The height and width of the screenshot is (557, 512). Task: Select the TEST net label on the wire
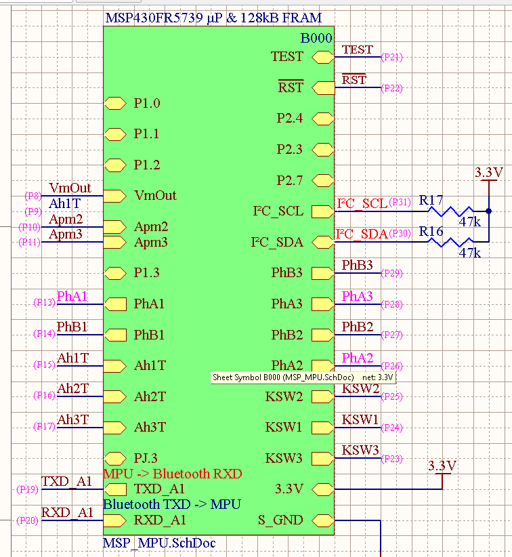pyautogui.click(x=358, y=49)
